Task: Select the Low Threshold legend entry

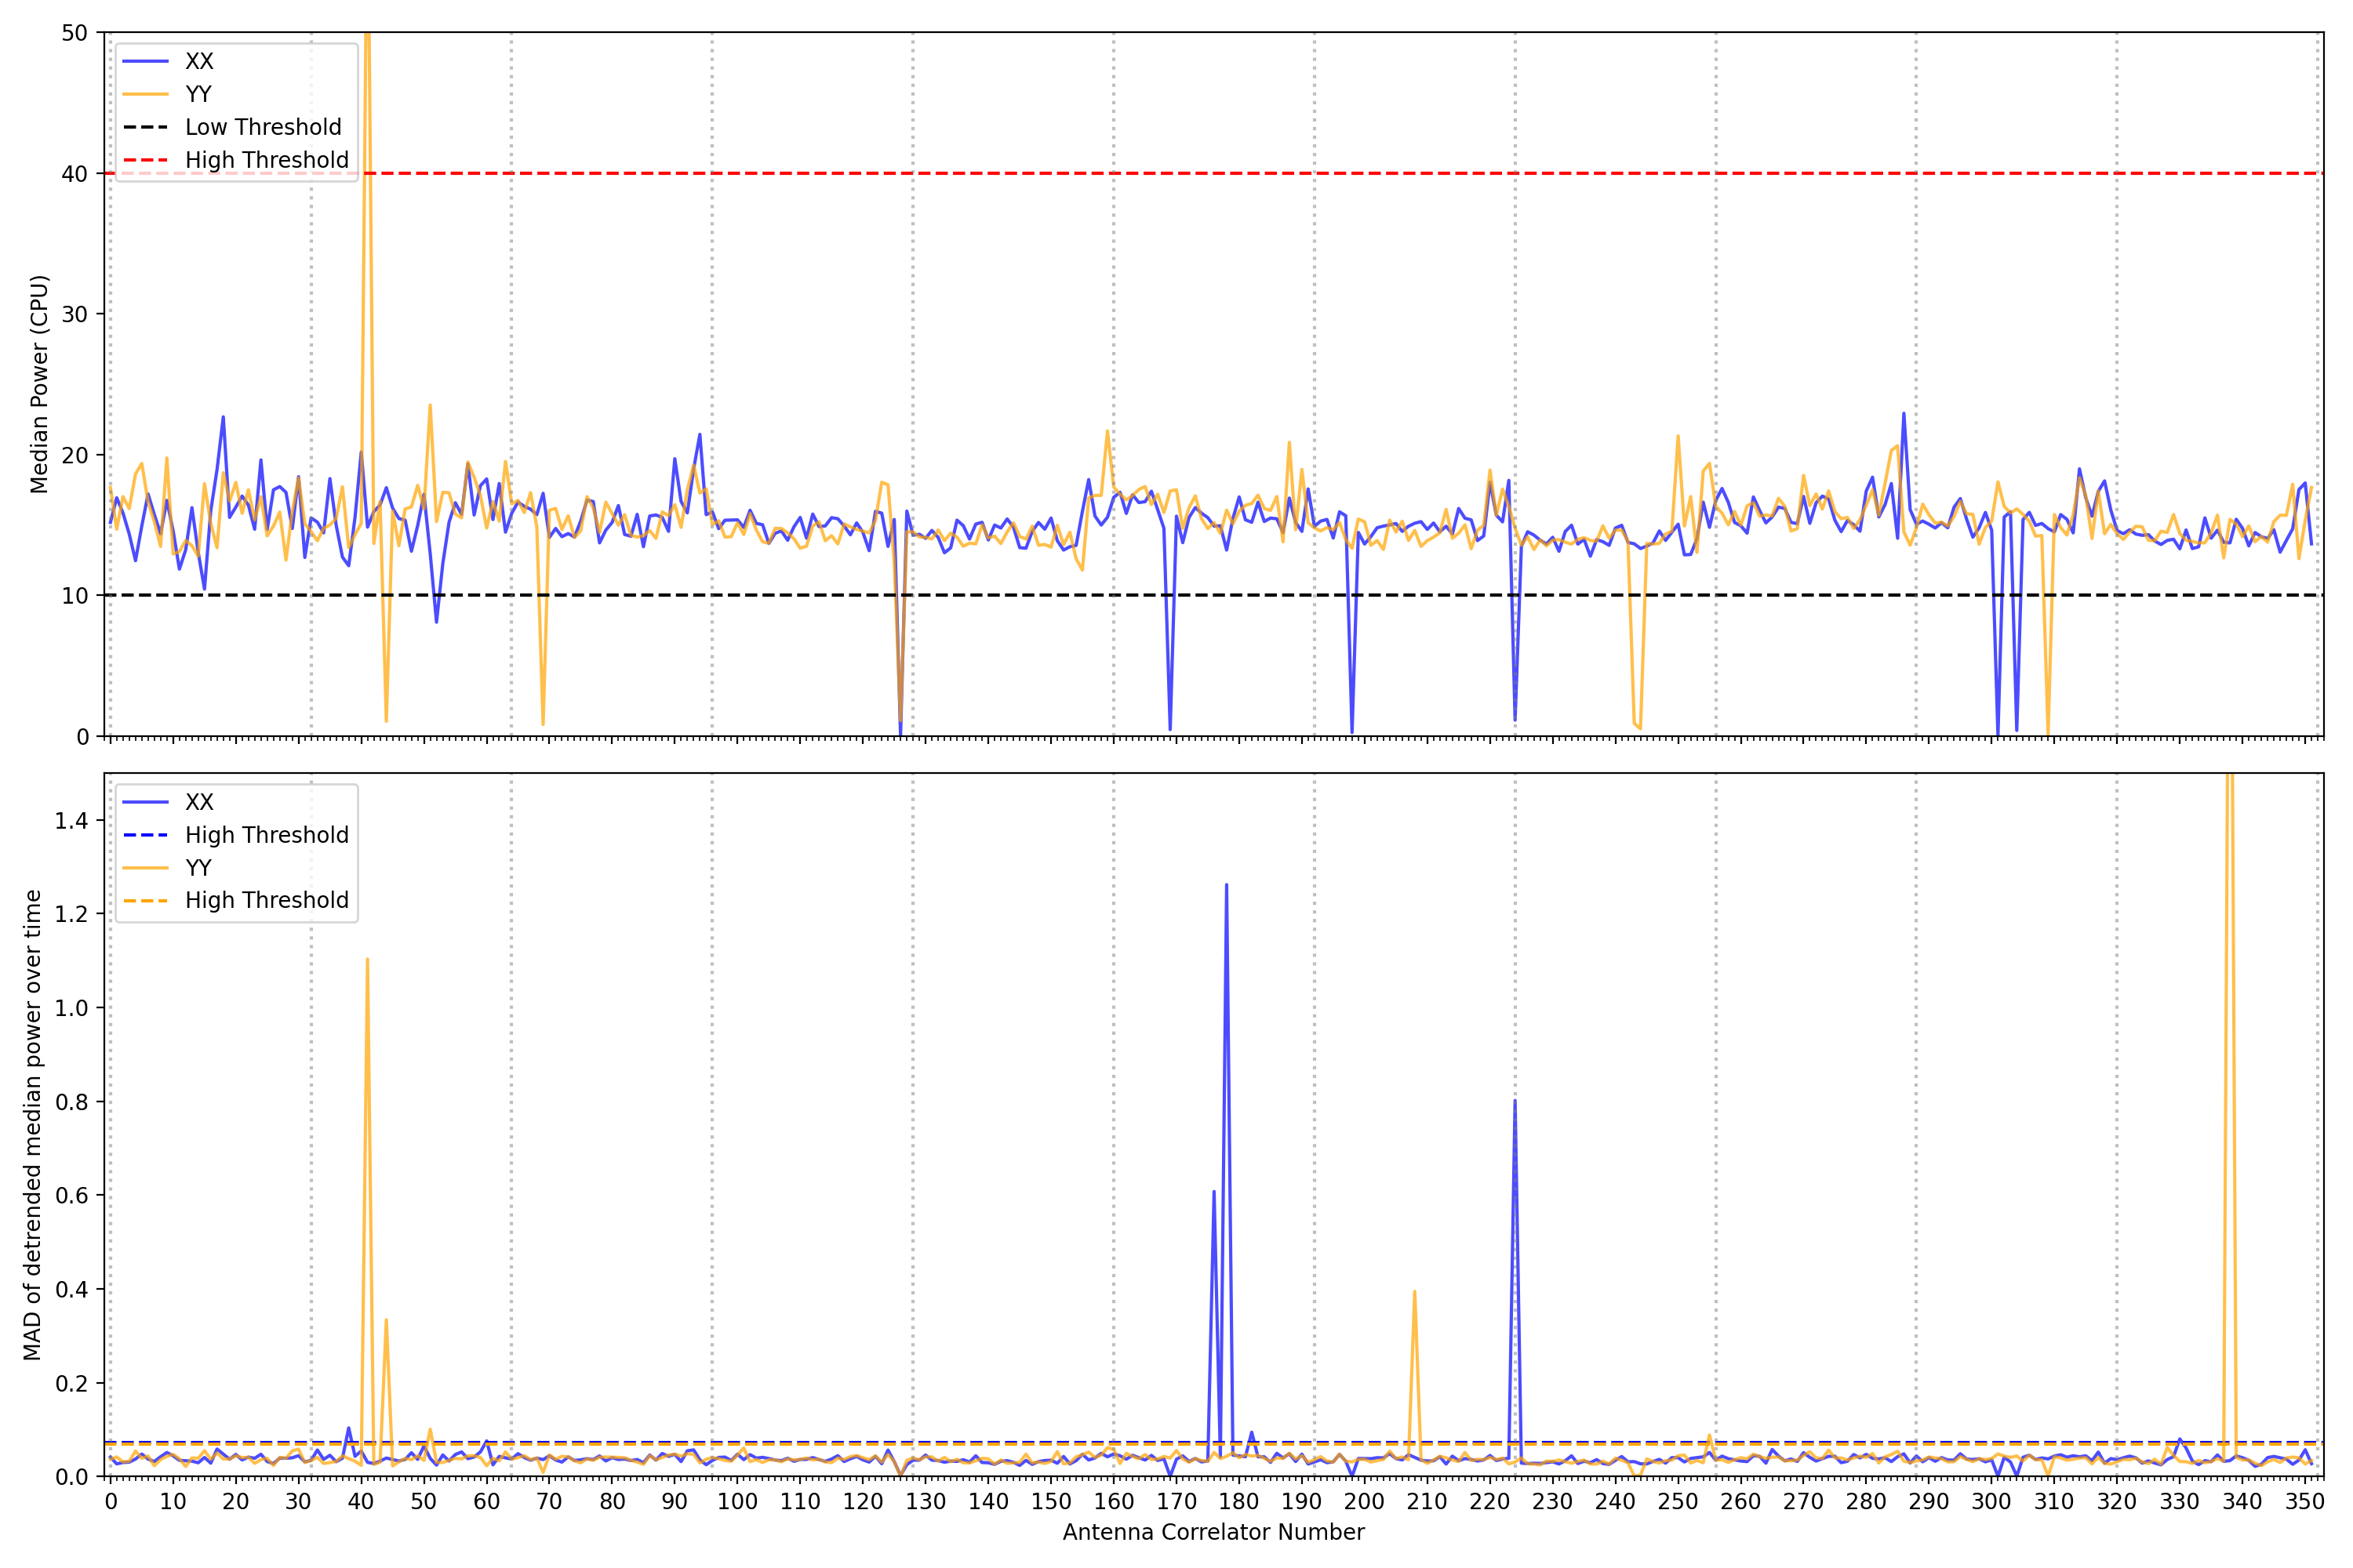Action: [x=262, y=127]
